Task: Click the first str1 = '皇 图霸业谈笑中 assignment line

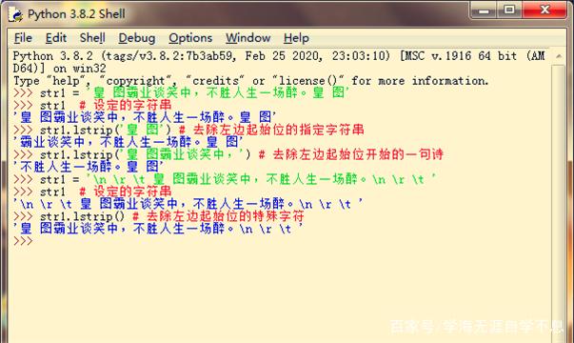Action: pyautogui.click(x=181, y=92)
